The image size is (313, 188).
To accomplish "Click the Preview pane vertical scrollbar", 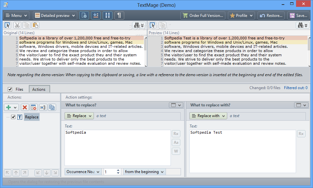I will [309, 51].
